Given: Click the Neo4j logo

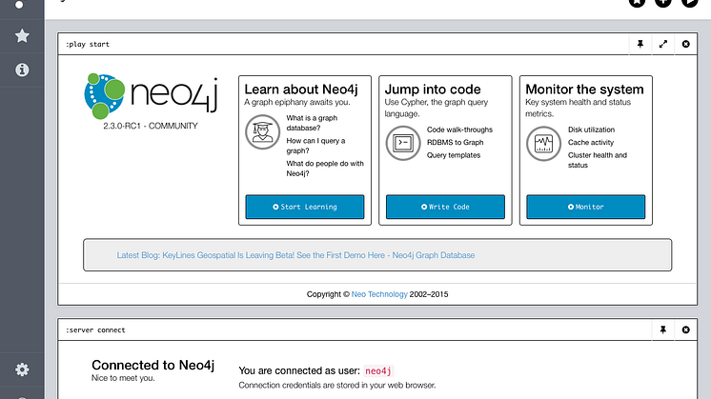Looking at the screenshot, I should (x=151, y=96).
